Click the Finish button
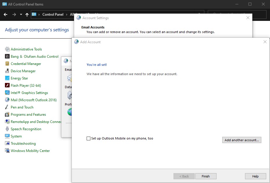The width and height of the screenshot is (270, 183). (206, 176)
